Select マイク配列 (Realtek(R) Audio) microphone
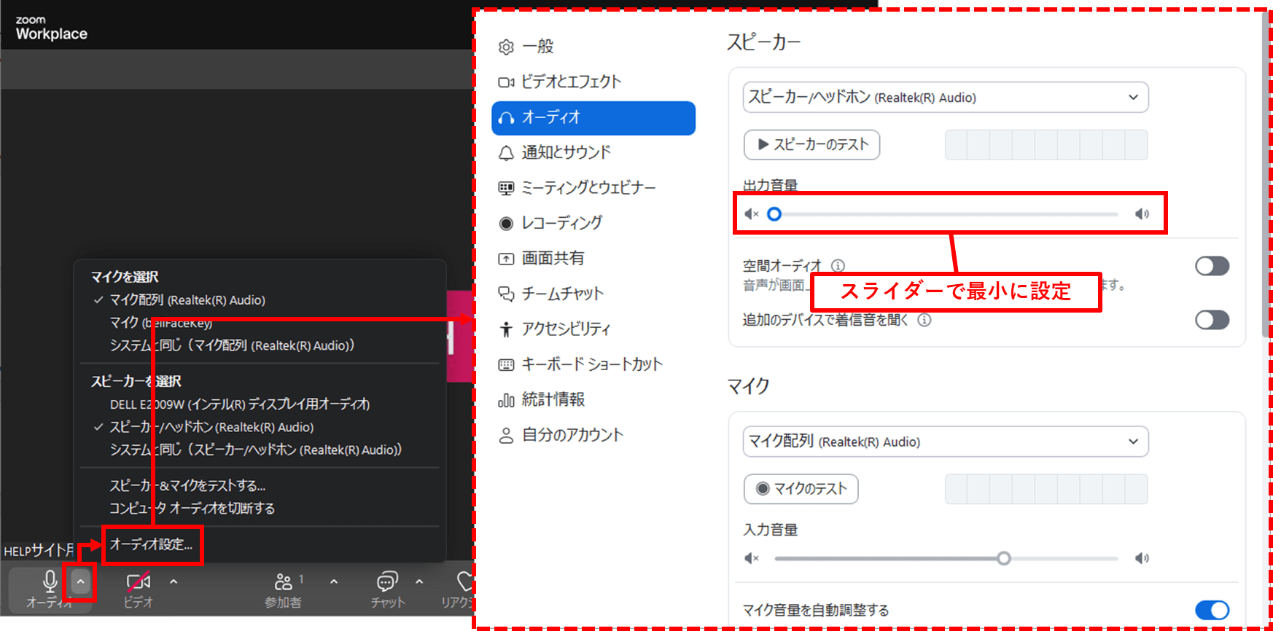Screen dimensions: 1273x631 click(187, 299)
